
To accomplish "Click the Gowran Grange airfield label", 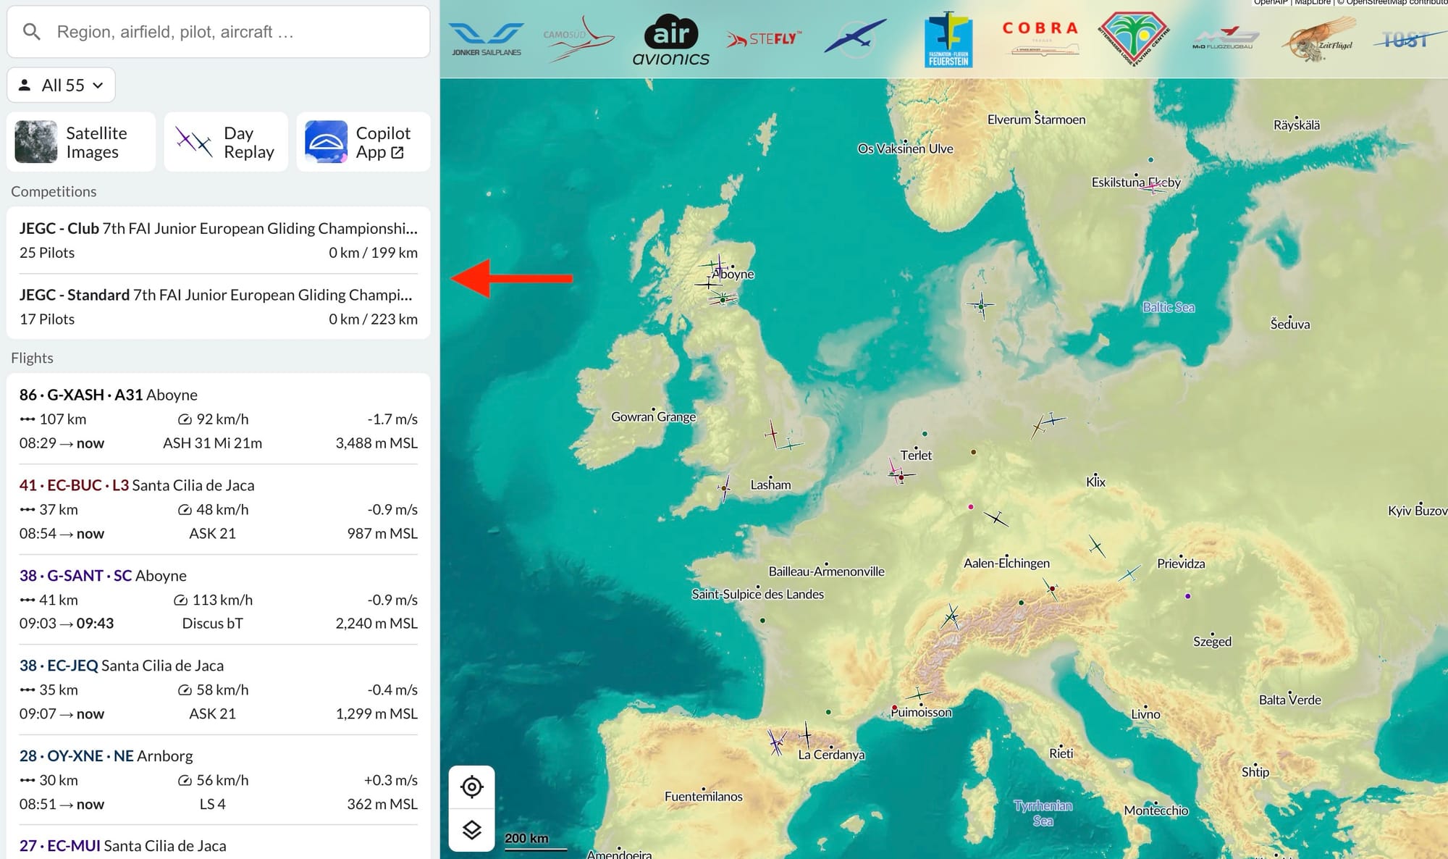I will [653, 416].
